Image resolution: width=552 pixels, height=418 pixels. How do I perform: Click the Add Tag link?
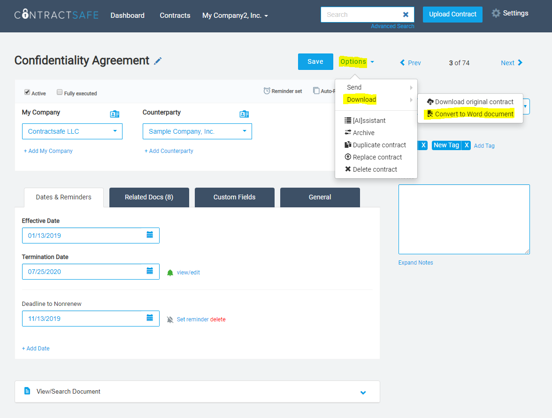(x=484, y=145)
